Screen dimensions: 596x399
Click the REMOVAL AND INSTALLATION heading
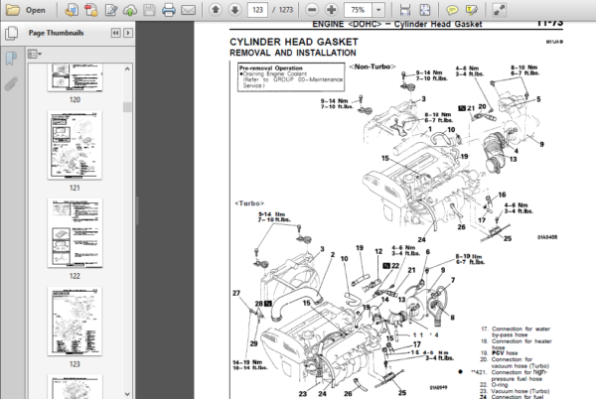[x=293, y=53]
